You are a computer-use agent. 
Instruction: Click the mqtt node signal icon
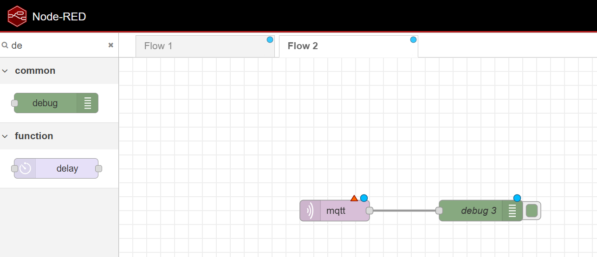pos(310,211)
